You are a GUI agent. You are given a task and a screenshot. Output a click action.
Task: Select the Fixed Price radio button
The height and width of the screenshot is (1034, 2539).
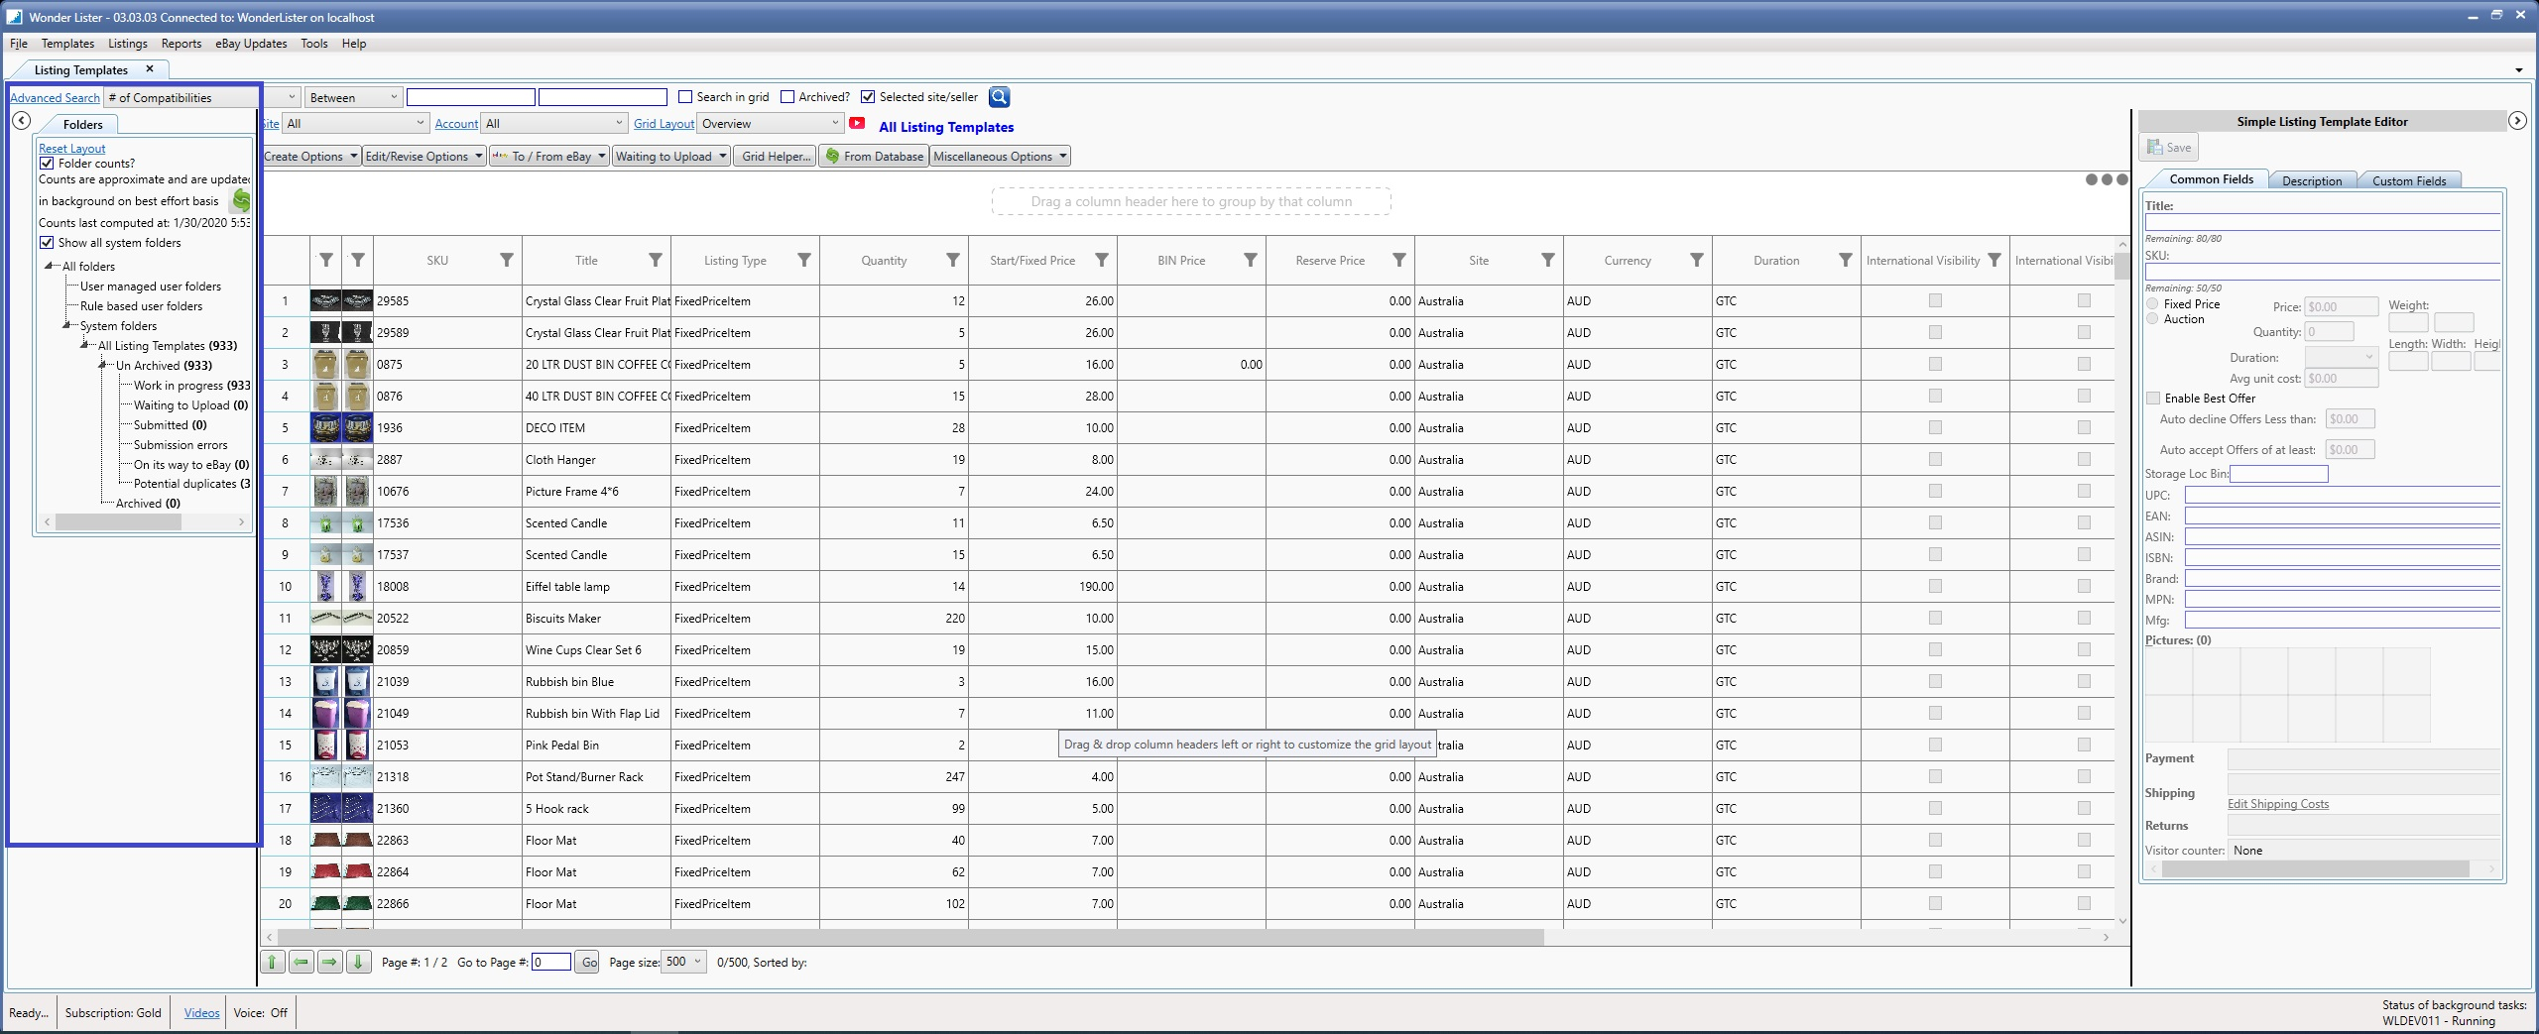(x=2152, y=304)
